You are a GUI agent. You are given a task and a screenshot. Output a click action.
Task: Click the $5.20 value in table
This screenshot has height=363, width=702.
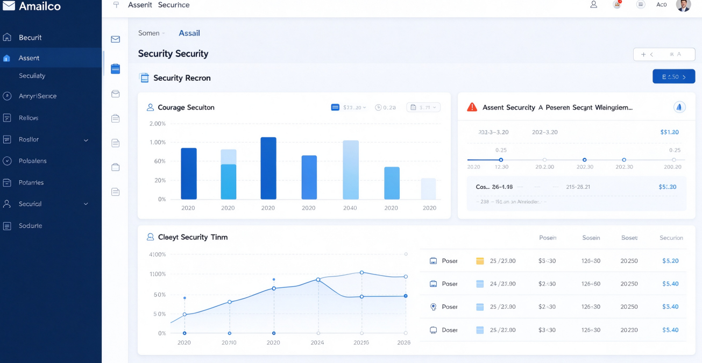(x=670, y=261)
